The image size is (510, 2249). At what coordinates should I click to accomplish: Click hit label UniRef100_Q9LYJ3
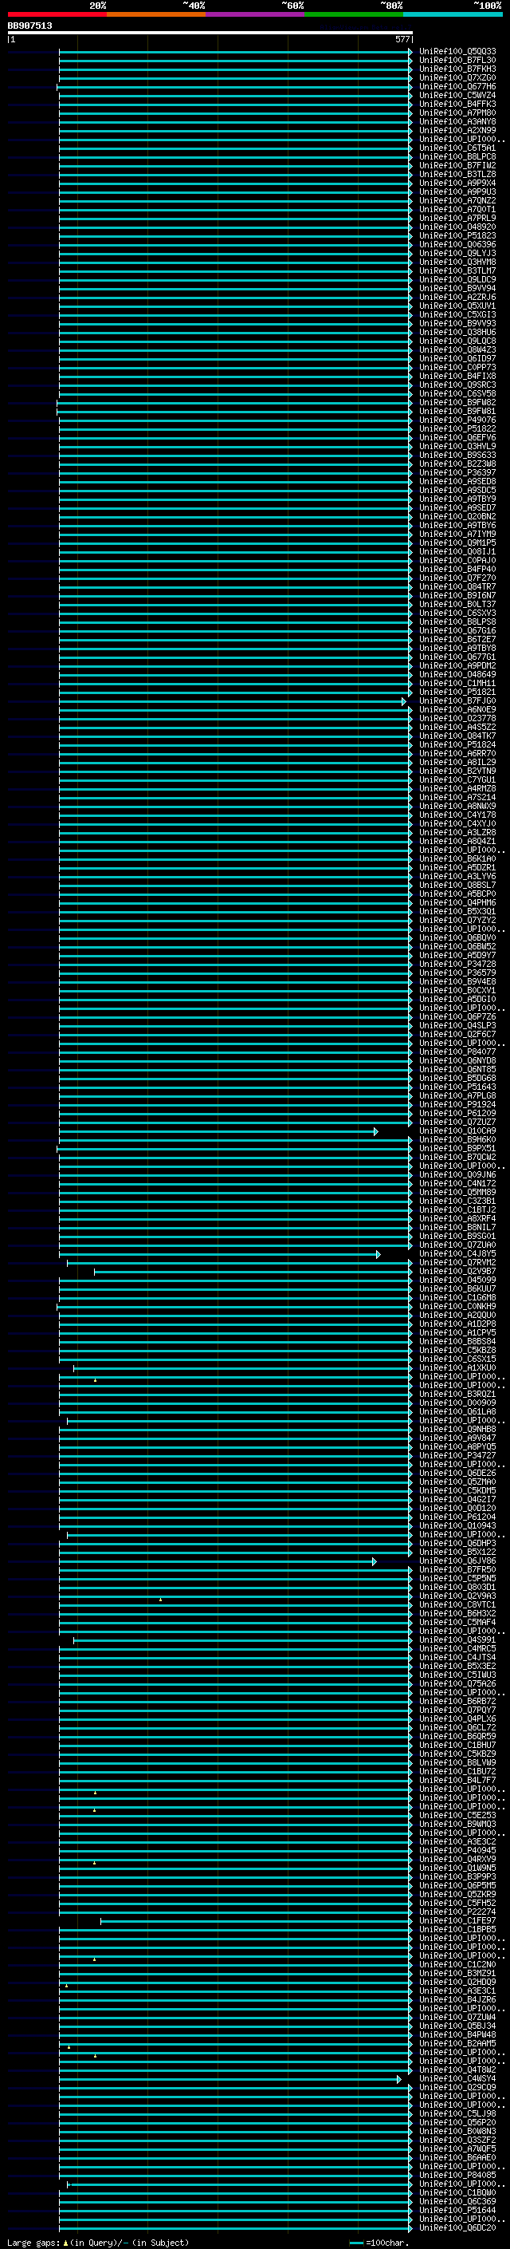click(x=457, y=253)
